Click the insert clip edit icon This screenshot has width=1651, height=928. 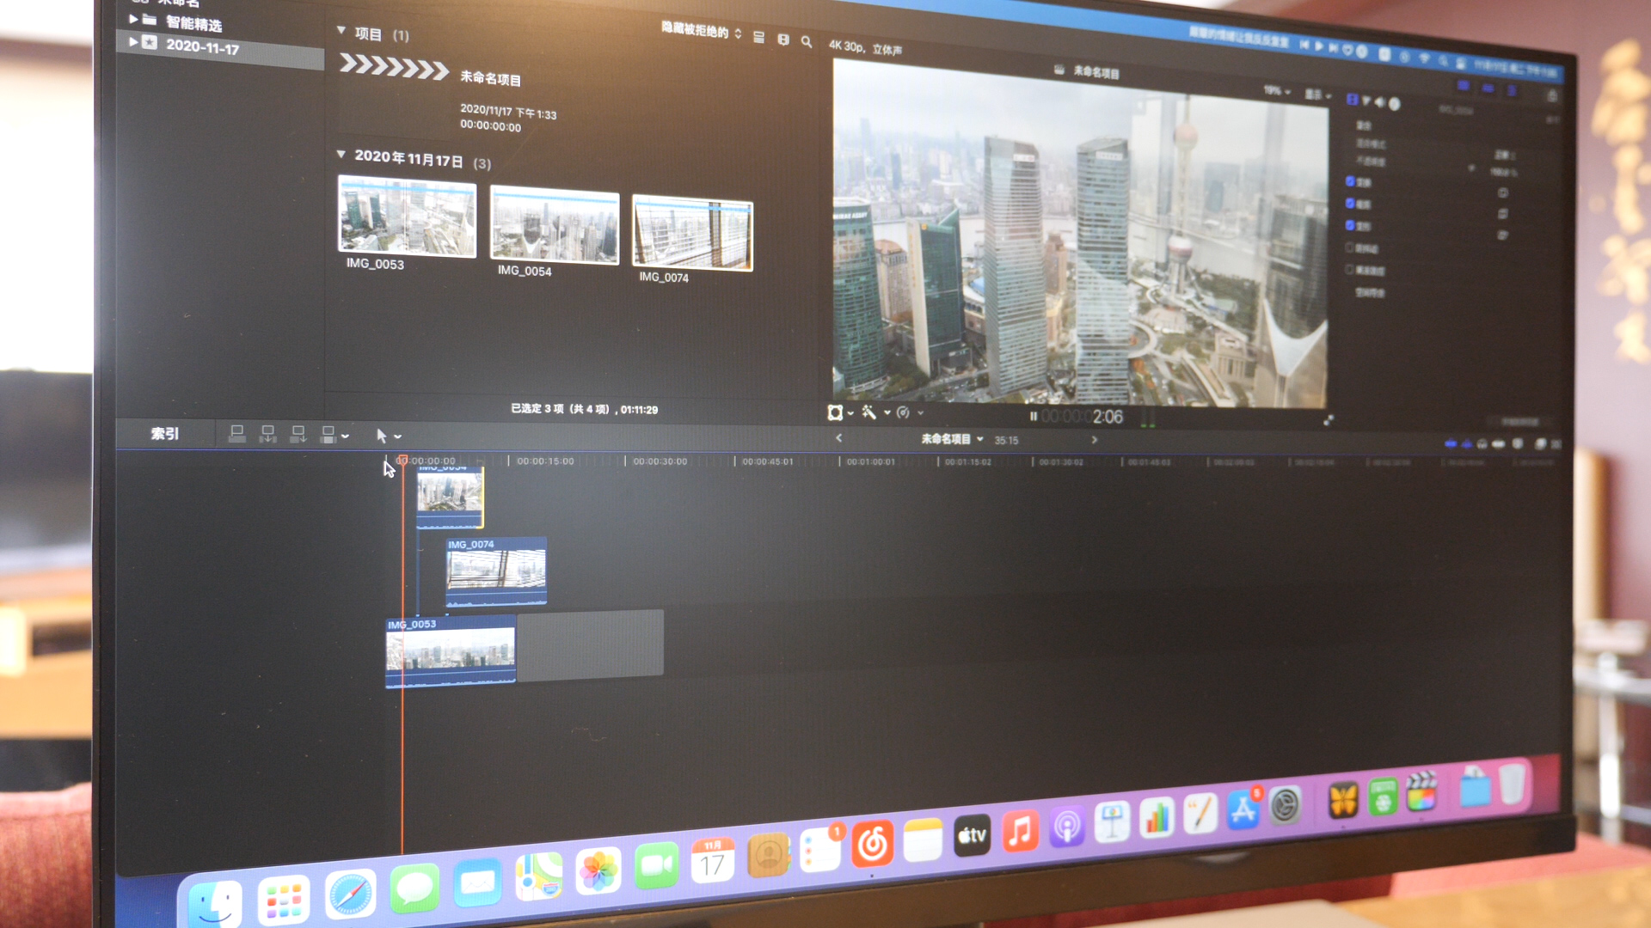click(x=267, y=434)
